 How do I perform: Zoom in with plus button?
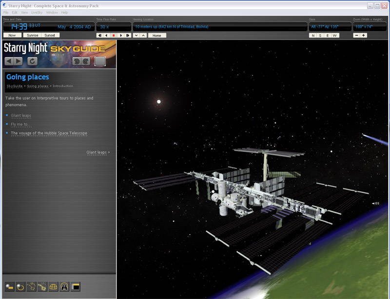point(363,35)
